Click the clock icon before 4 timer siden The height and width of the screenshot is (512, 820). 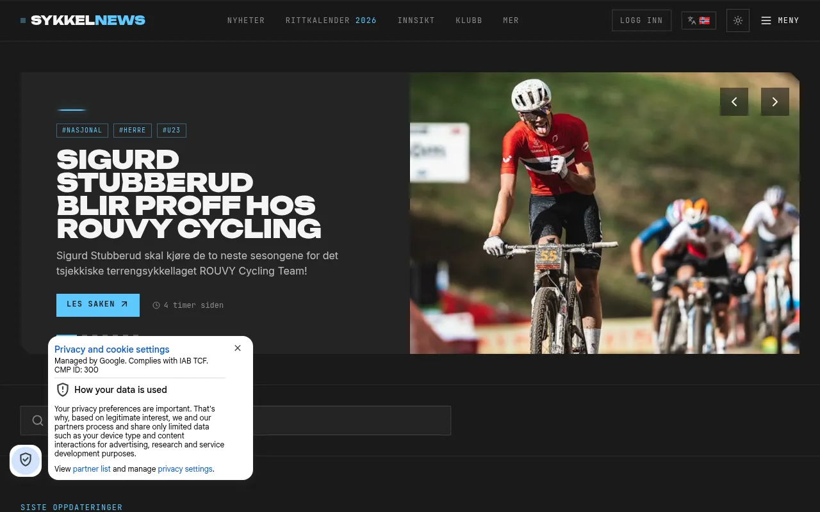pyautogui.click(x=156, y=305)
